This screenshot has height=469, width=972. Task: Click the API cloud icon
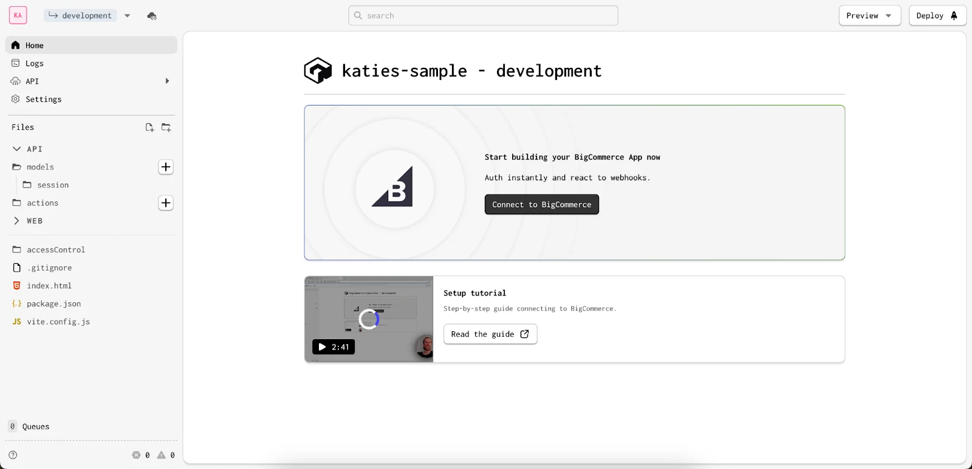click(16, 81)
